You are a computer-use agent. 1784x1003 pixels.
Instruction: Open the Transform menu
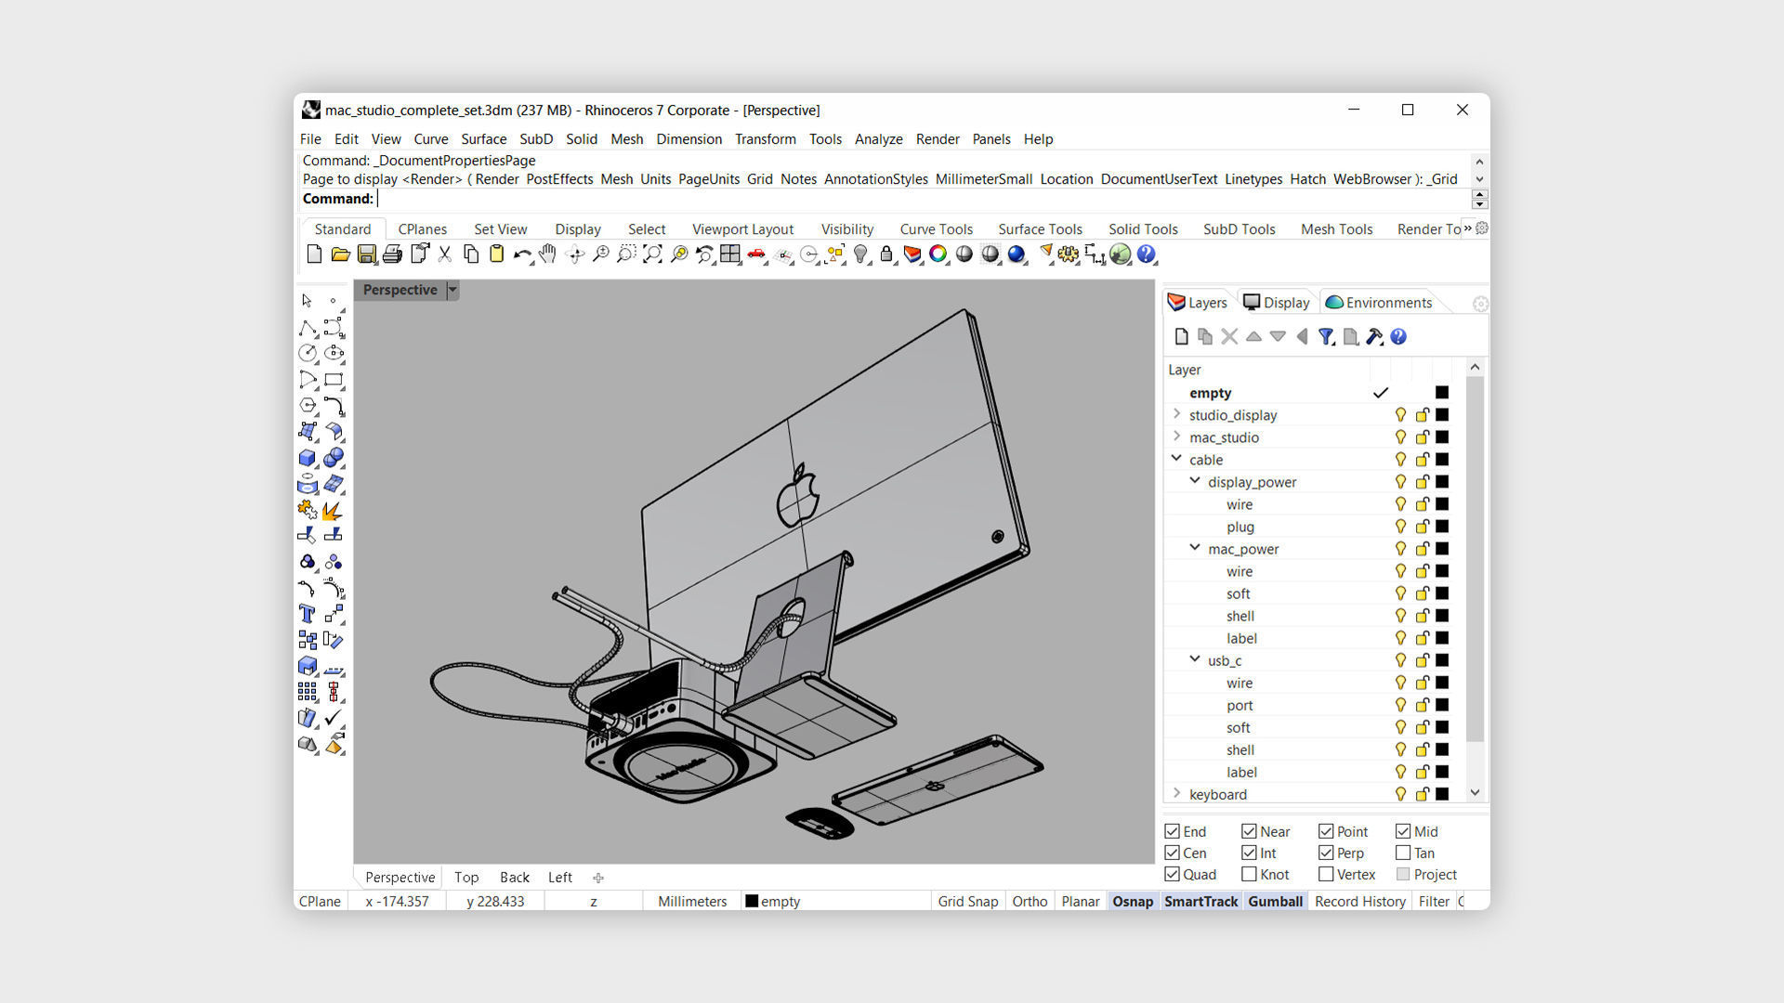(x=766, y=139)
